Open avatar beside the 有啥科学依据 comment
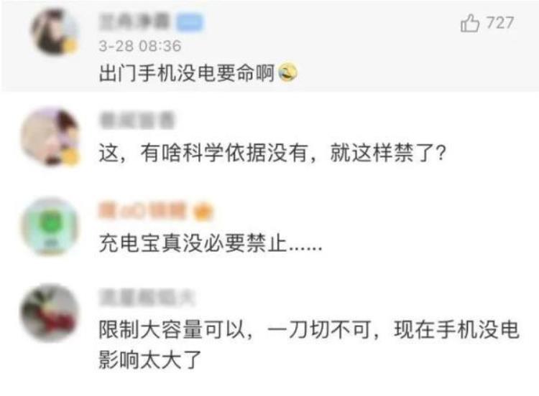The height and width of the screenshot is (396, 539). 50,136
